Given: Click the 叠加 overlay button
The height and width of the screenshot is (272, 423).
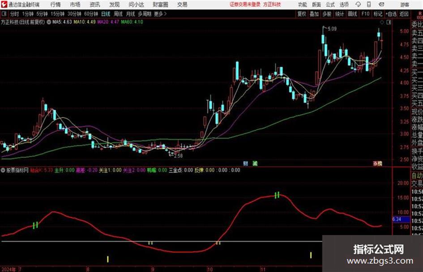Looking at the screenshot, I should (x=314, y=14).
